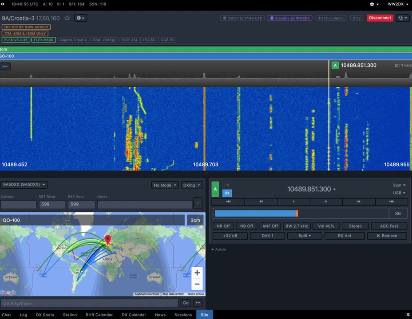This screenshot has width=412, height=319.
Task: Open the settings gear menu
Action: click(374, 4)
